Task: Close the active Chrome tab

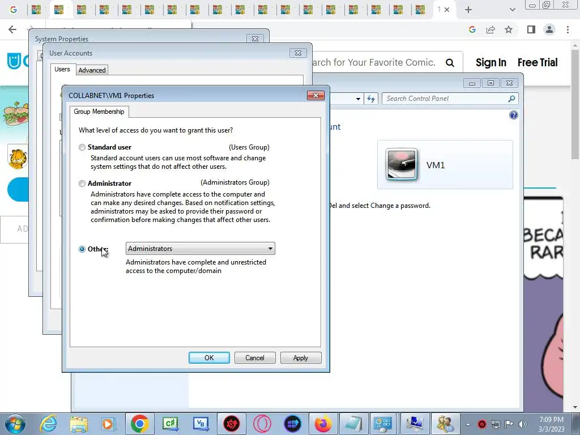Action: coord(447,10)
